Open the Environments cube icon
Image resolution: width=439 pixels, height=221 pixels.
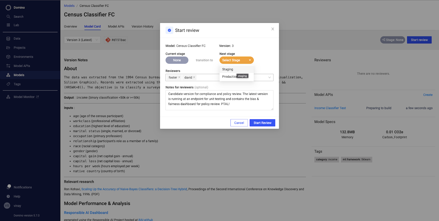tap(8, 57)
